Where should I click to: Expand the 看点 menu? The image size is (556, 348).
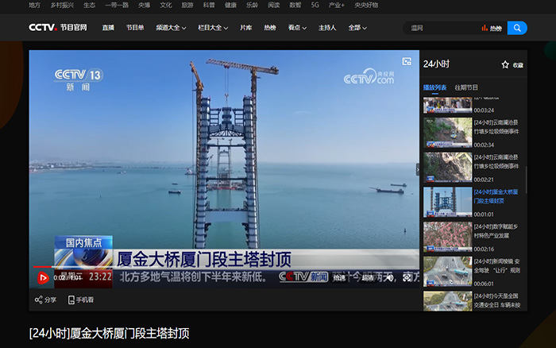point(298,28)
